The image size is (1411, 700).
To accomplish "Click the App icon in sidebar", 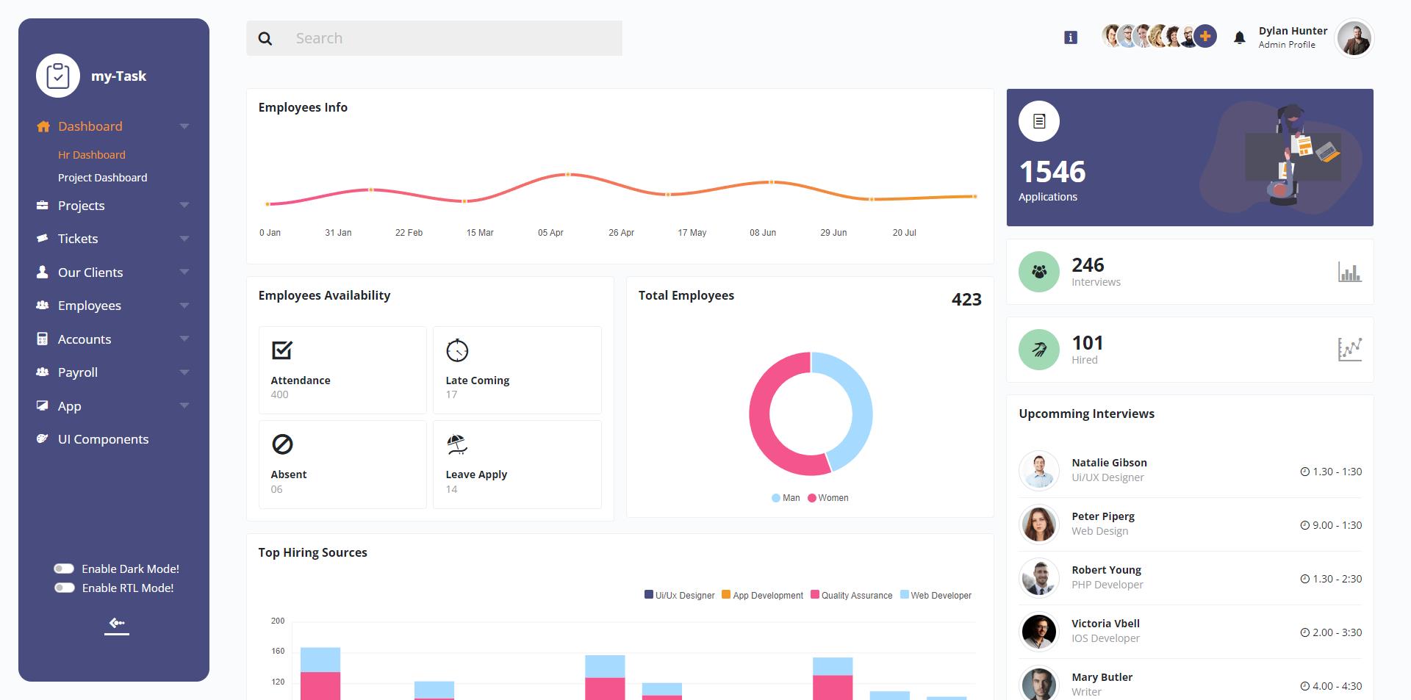I will tap(43, 405).
